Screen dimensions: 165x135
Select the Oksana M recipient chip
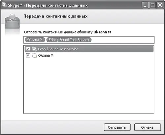35,40
